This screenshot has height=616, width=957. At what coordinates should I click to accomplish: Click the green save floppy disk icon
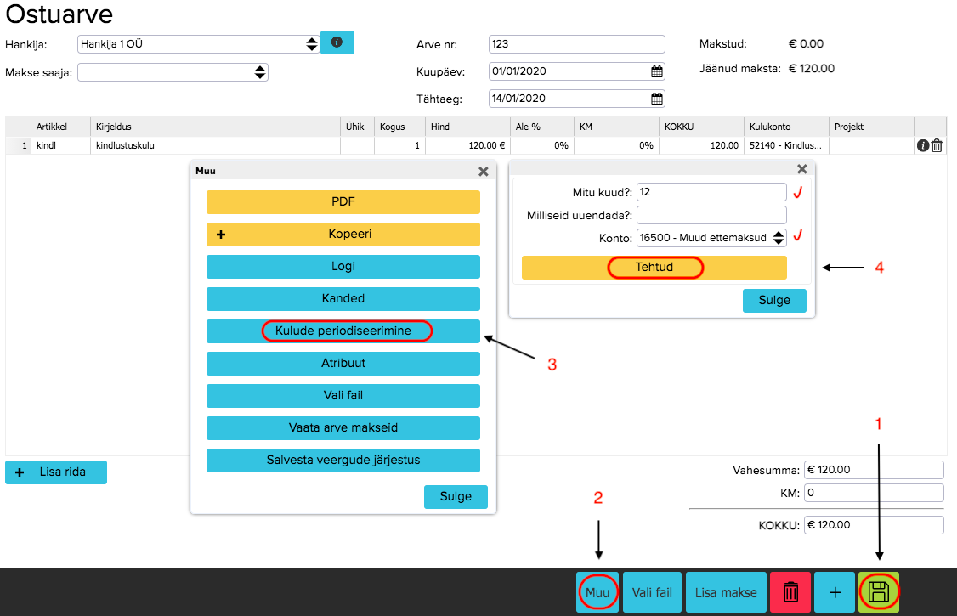pyautogui.click(x=879, y=592)
